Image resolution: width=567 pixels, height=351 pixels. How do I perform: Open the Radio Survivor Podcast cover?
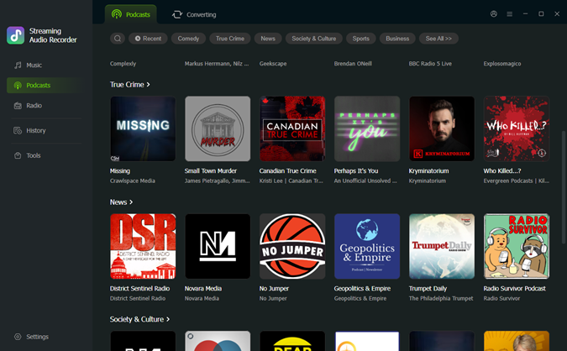pyautogui.click(x=517, y=246)
